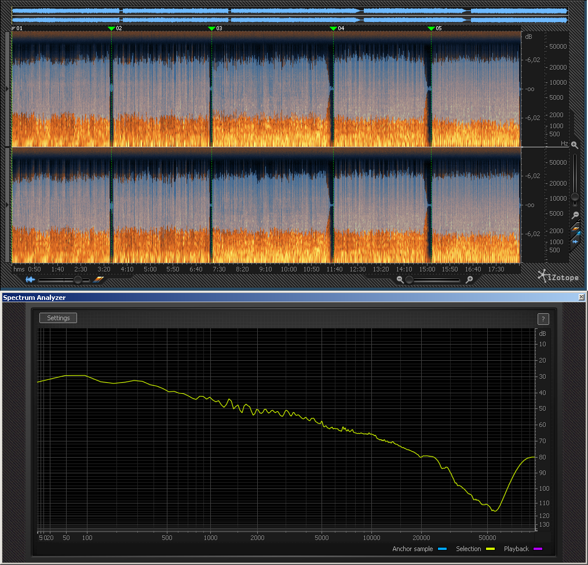Click the waveform/spectrogram opacity slider knob
The height and width of the screenshot is (565, 588).
(x=77, y=280)
